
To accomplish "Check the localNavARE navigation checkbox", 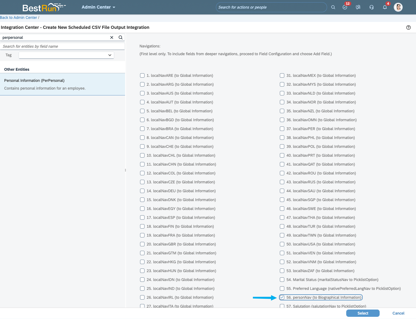I will pos(142,75).
